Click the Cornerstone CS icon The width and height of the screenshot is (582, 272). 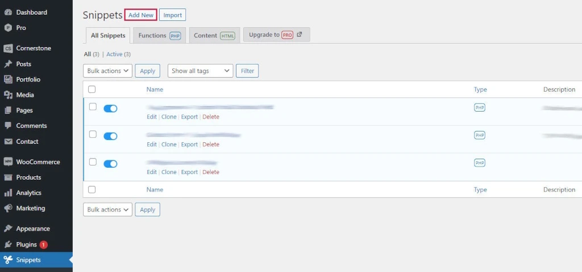(8, 49)
